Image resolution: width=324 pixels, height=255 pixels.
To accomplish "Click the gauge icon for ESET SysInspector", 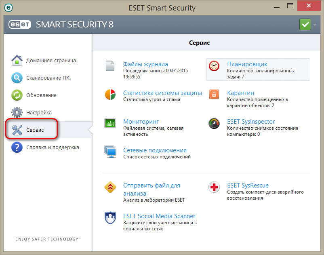I will [214, 123].
